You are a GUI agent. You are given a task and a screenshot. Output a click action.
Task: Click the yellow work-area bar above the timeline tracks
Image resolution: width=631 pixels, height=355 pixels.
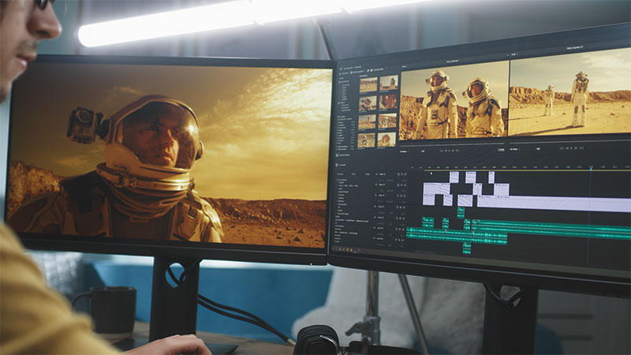pyautogui.click(x=527, y=170)
